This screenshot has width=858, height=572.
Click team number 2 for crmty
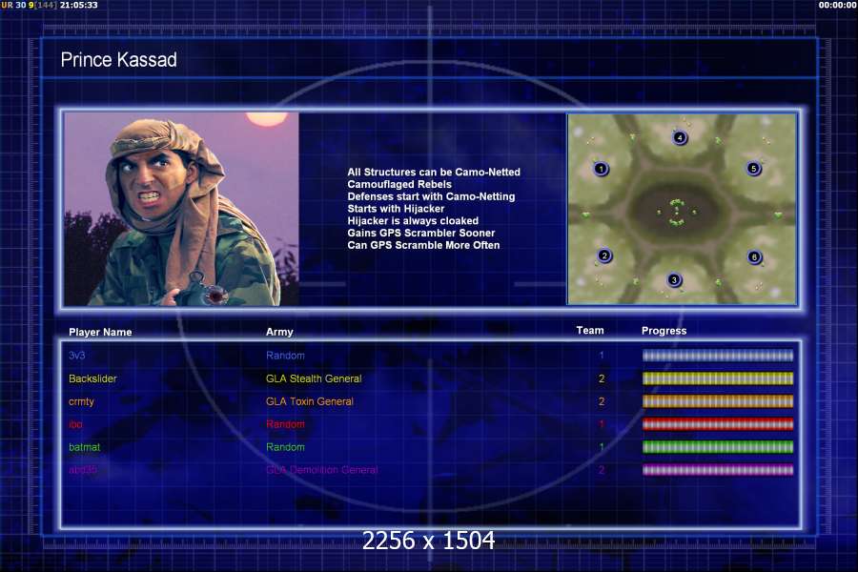pyautogui.click(x=602, y=401)
